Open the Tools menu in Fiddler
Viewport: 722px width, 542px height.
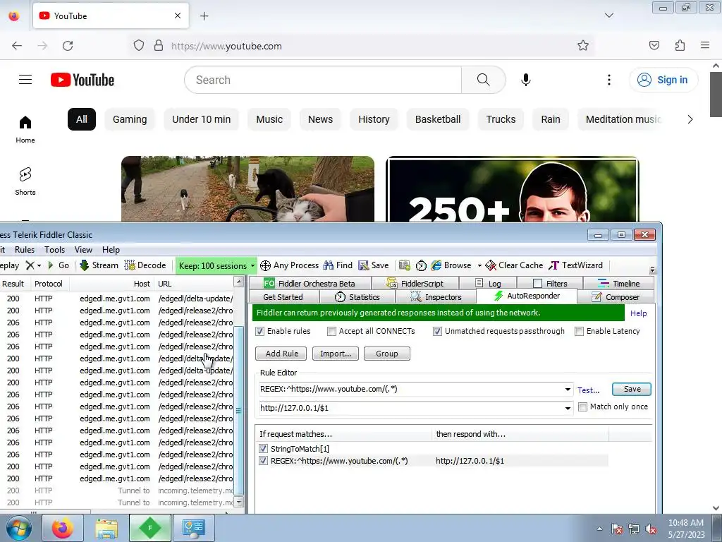click(x=54, y=249)
